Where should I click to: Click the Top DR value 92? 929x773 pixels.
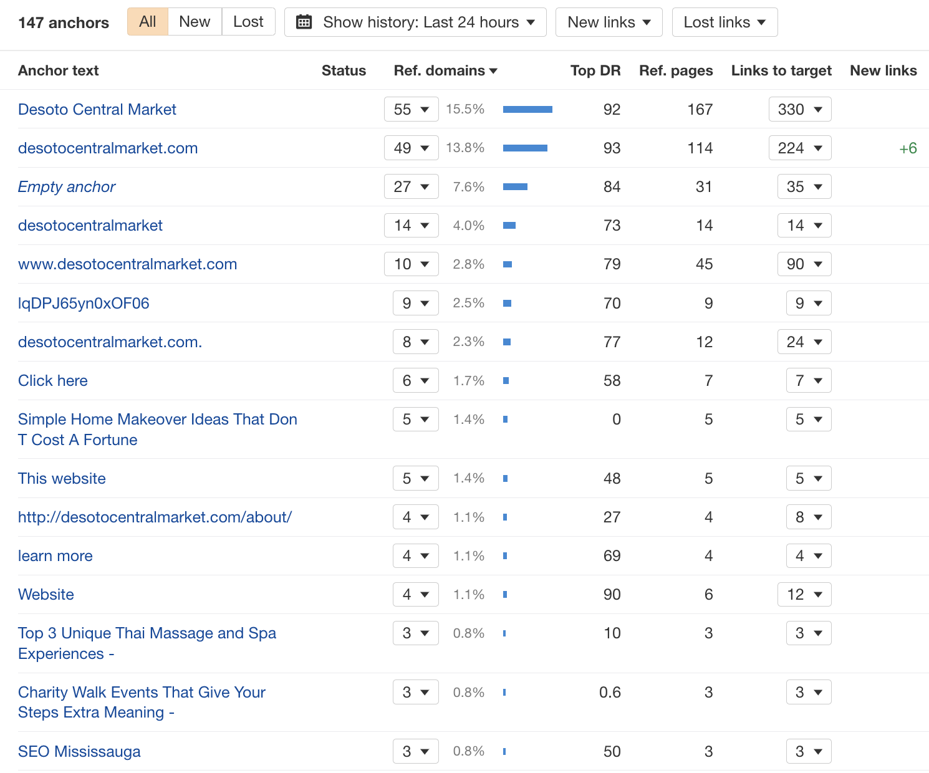pyautogui.click(x=612, y=109)
